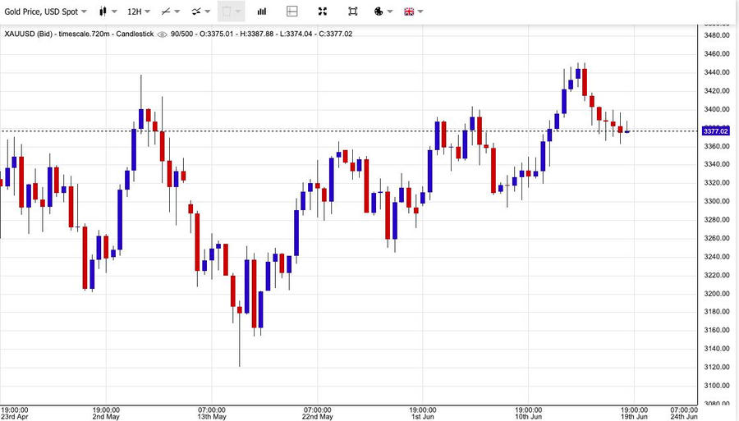This screenshot has width=739, height=421.
Task: Enter fullscreen with the expand arrows icon
Action: pos(323,11)
